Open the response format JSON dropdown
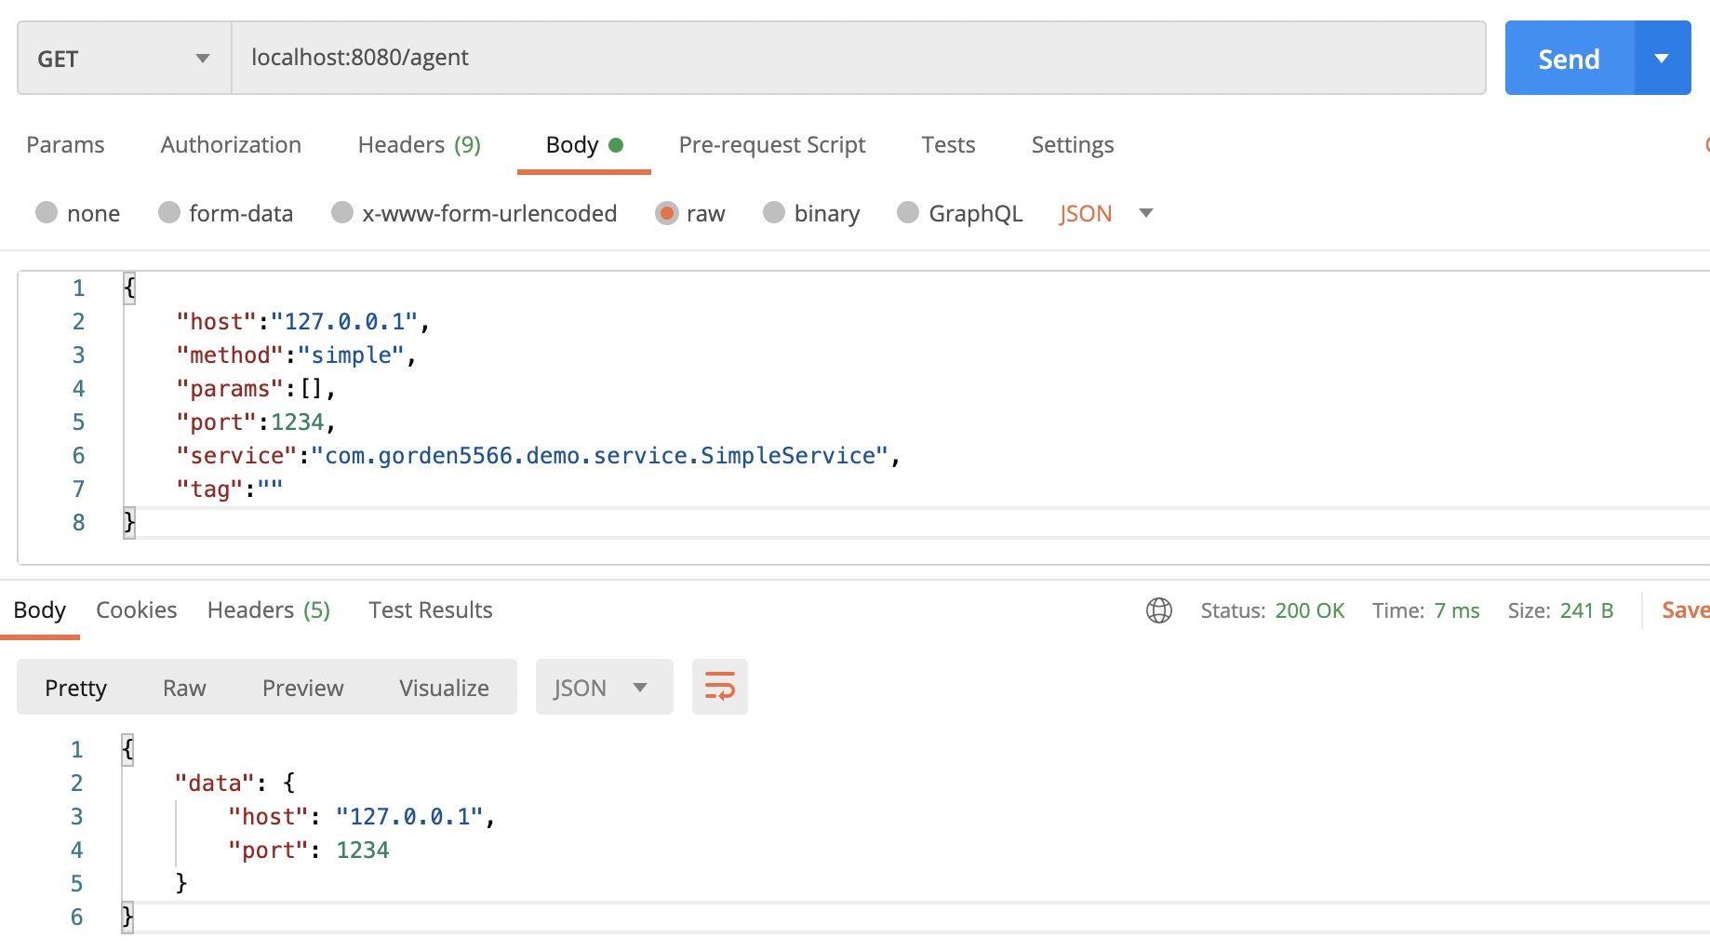 tap(604, 687)
